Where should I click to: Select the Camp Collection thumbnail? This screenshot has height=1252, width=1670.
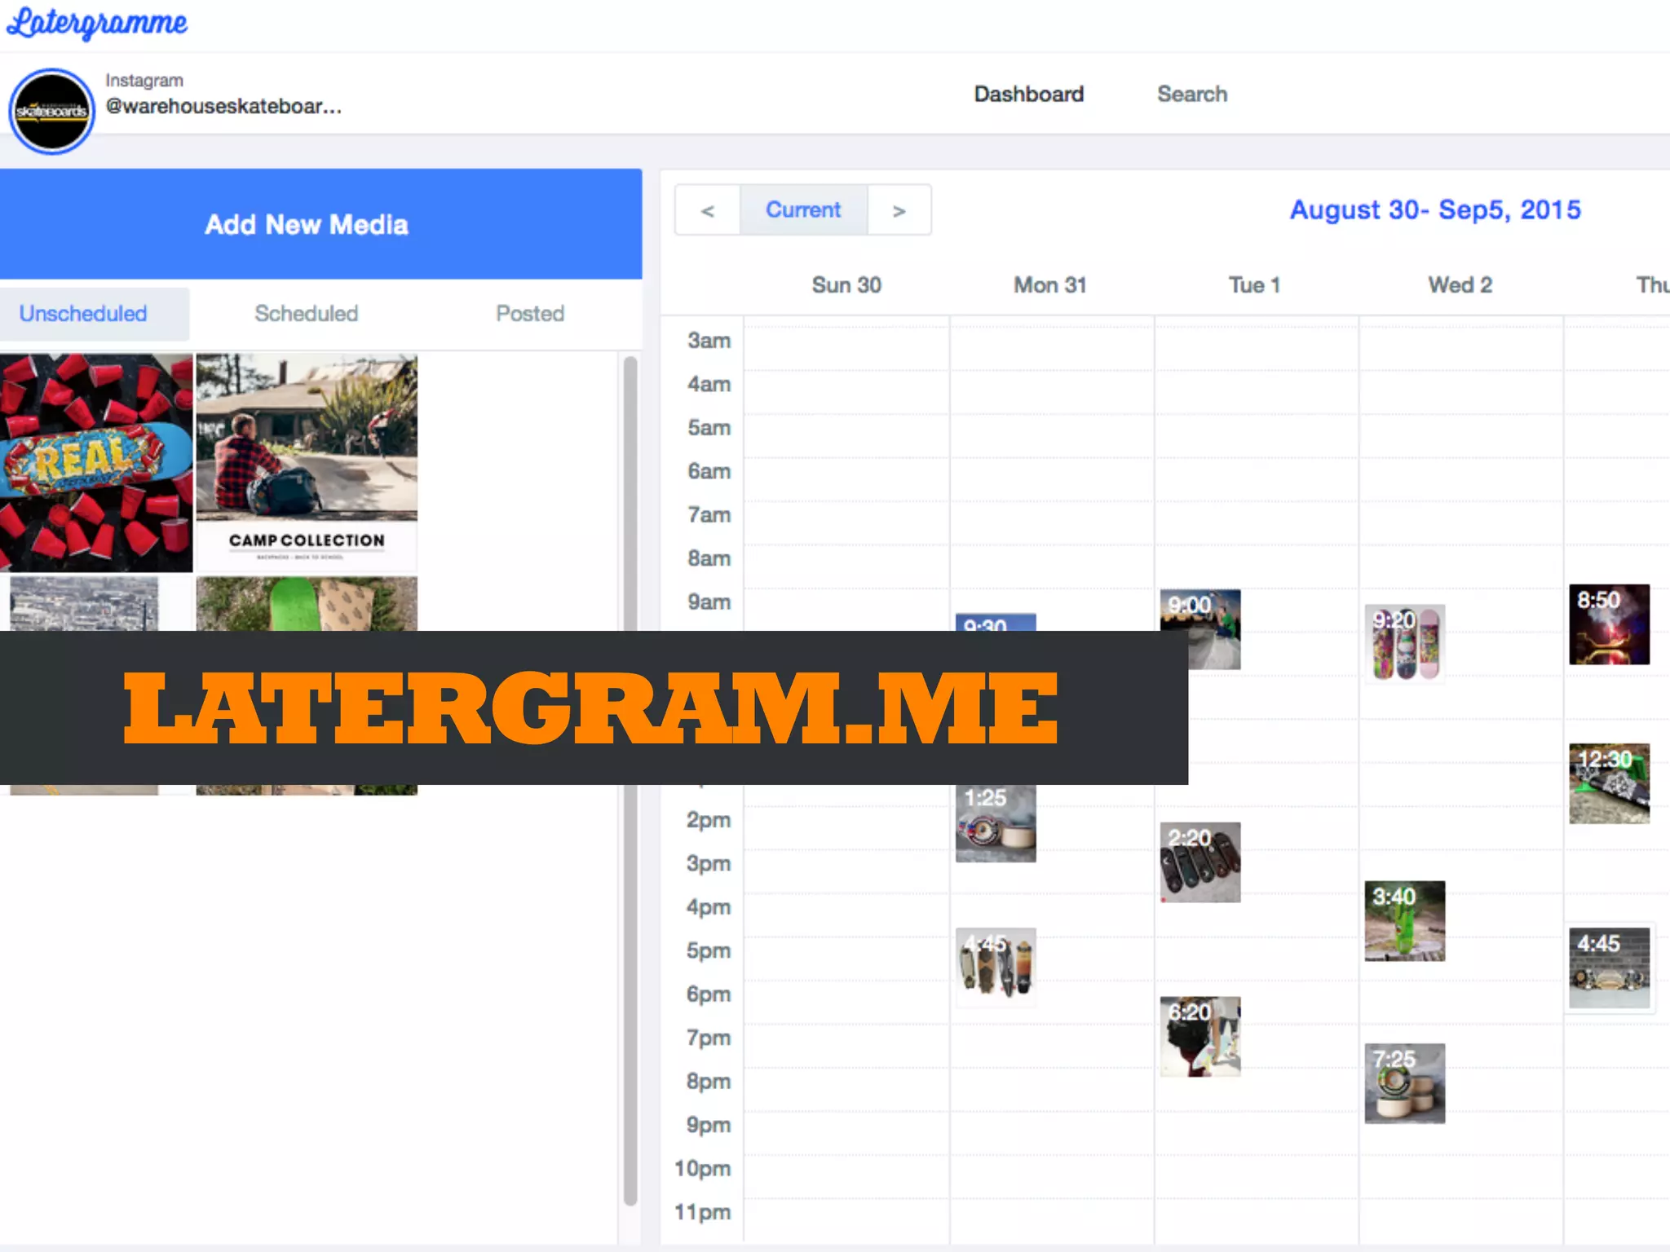coord(307,462)
